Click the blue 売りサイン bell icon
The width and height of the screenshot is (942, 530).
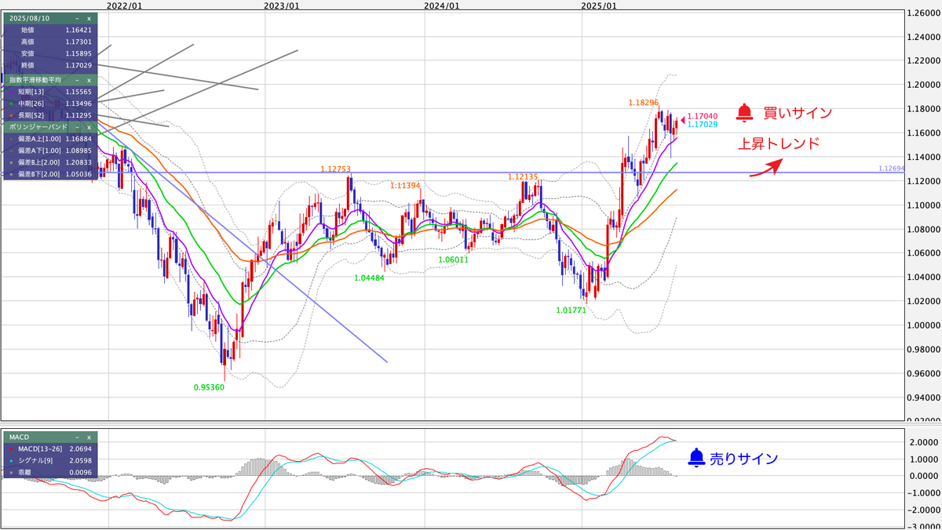(697, 456)
